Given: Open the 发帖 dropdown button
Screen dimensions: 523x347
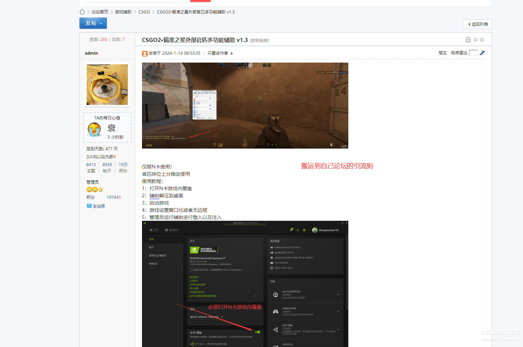Looking at the screenshot, I should coord(93,23).
